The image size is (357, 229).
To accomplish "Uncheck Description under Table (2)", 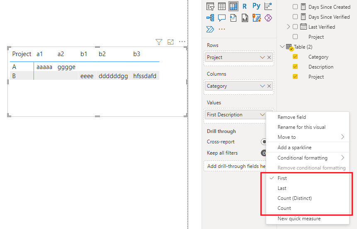I will coord(295,66).
